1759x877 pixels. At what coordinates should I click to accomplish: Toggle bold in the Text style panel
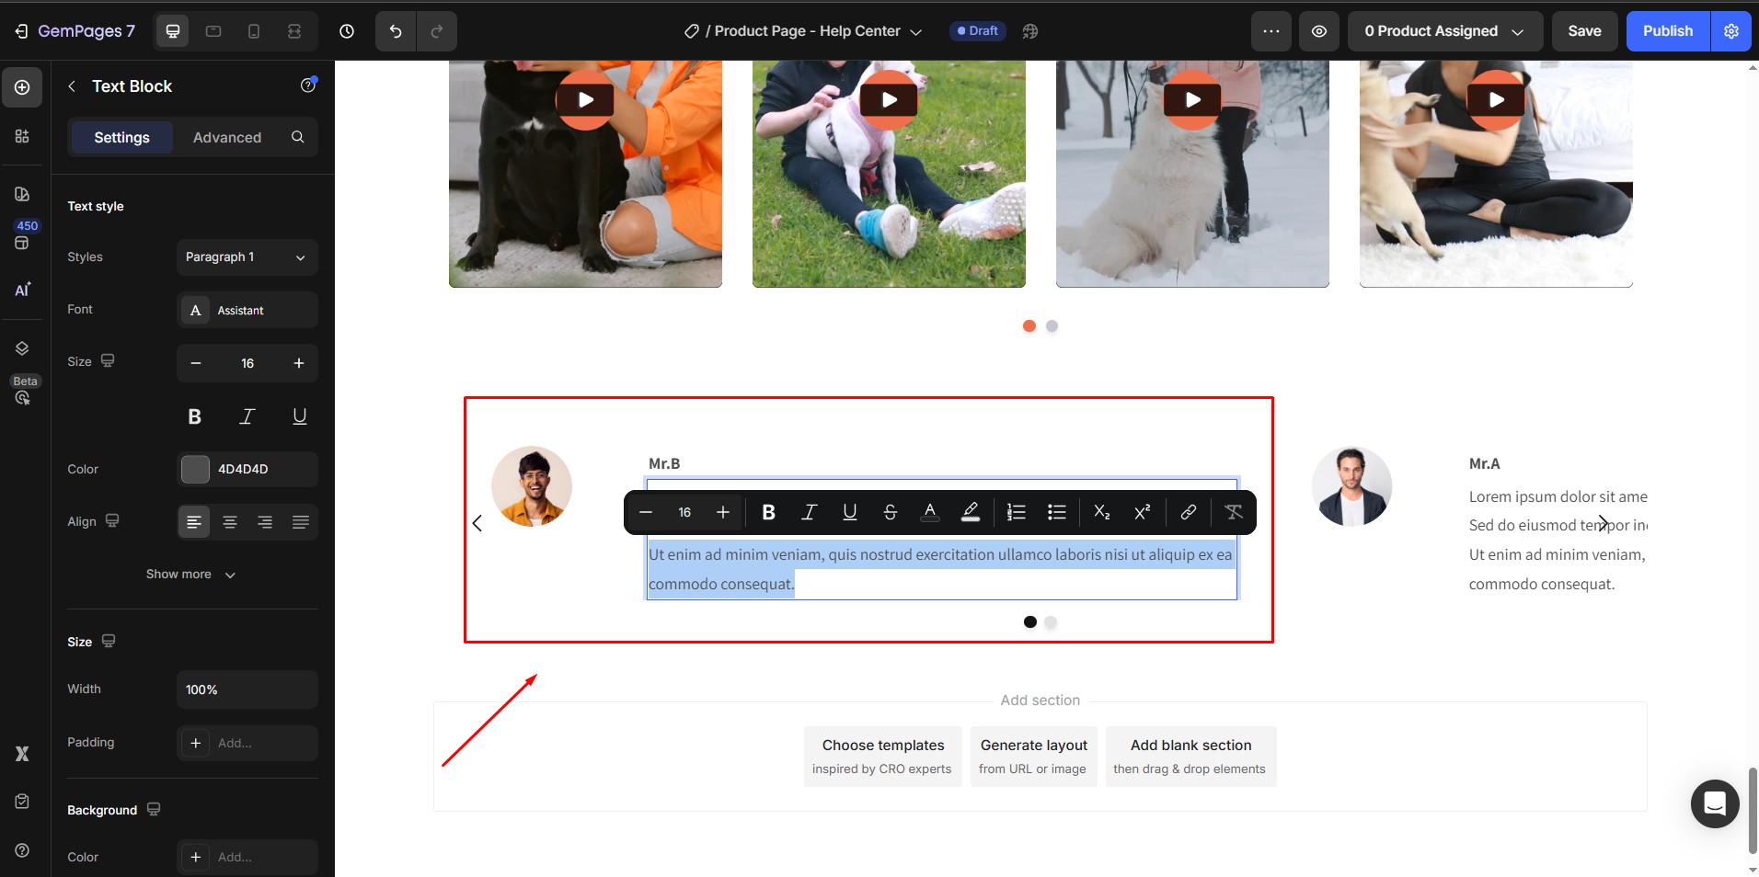pyautogui.click(x=194, y=416)
